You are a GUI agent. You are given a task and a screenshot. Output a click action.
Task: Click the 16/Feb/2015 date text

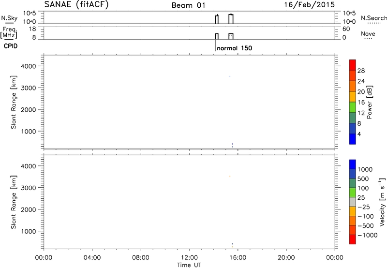pyautogui.click(x=309, y=4)
